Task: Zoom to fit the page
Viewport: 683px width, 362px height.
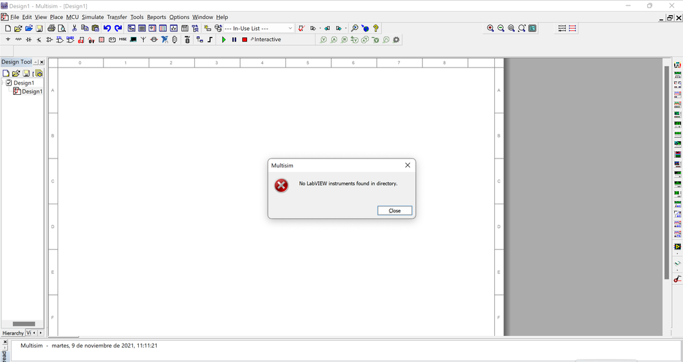Action: tap(522, 28)
